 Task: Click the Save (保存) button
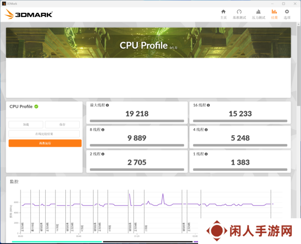pos(62,125)
